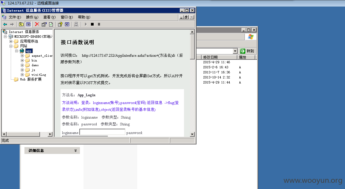Click the content pane vertical scrollbar thumb

click(192, 47)
